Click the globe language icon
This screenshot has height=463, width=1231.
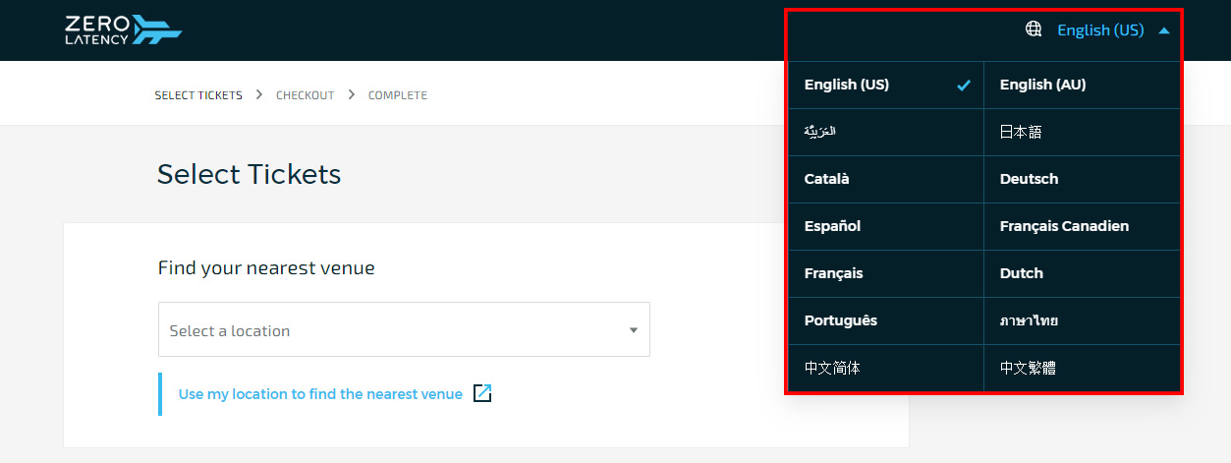tap(1034, 29)
